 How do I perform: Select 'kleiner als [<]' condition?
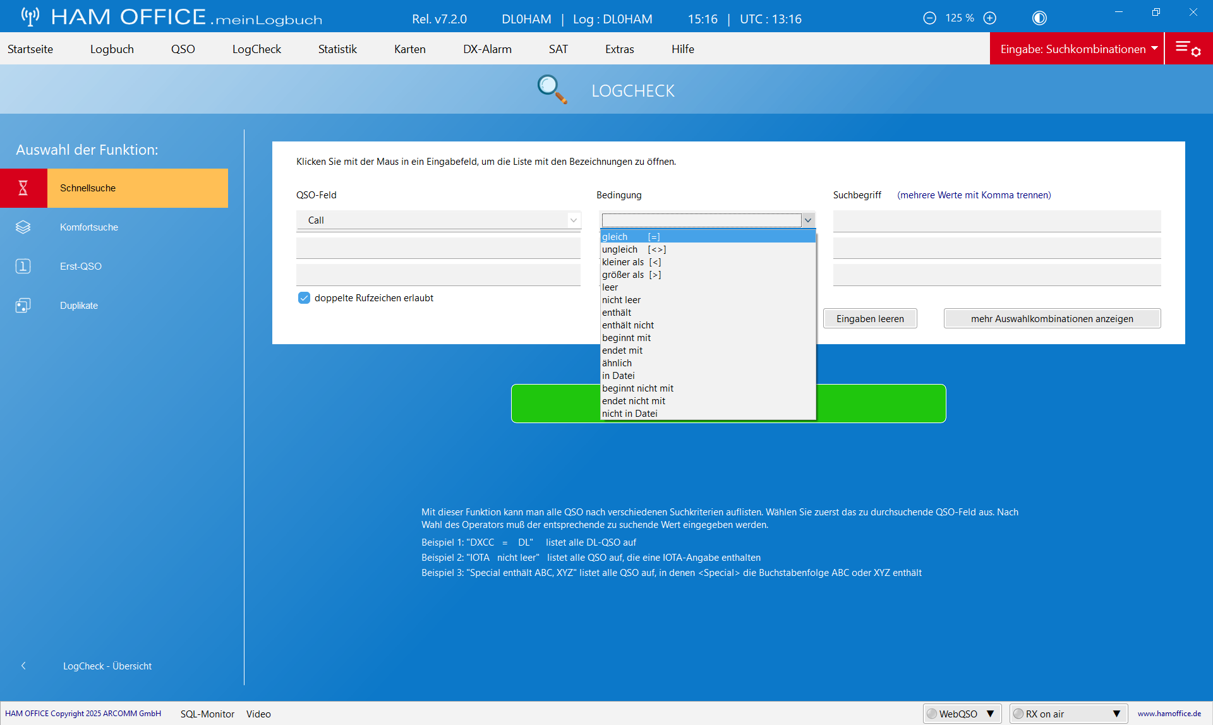(x=708, y=262)
